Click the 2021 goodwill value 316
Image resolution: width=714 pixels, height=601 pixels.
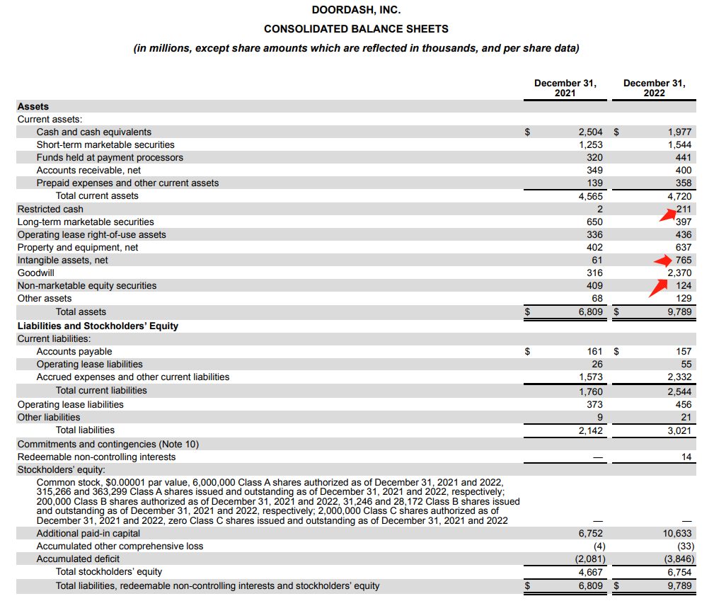tap(594, 273)
